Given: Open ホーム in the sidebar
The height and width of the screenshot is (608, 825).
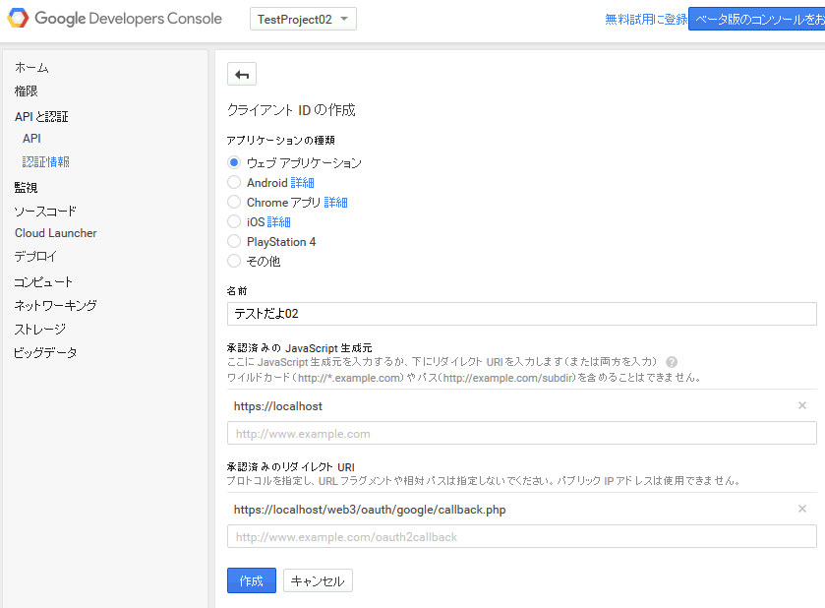Looking at the screenshot, I should [x=31, y=67].
